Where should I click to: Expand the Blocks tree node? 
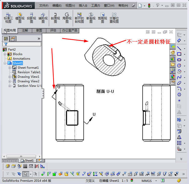[x=5, y=54]
